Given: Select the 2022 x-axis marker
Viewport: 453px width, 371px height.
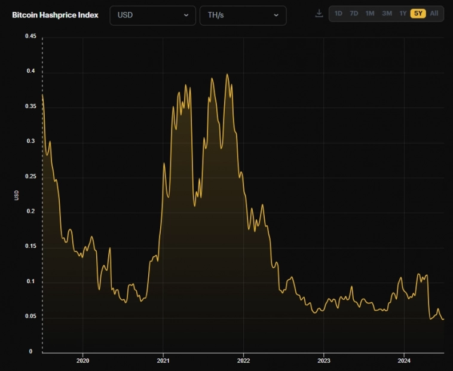Looking at the screenshot, I should tap(243, 361).
